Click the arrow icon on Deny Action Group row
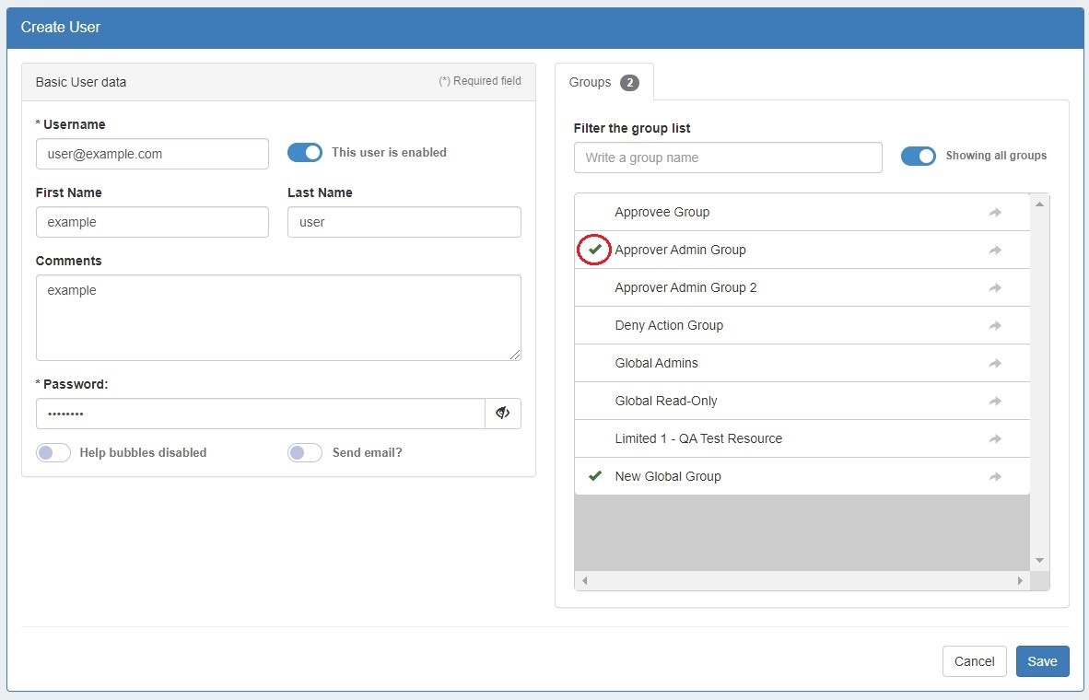Screen dimensions: 1089x700 [995, 326]
